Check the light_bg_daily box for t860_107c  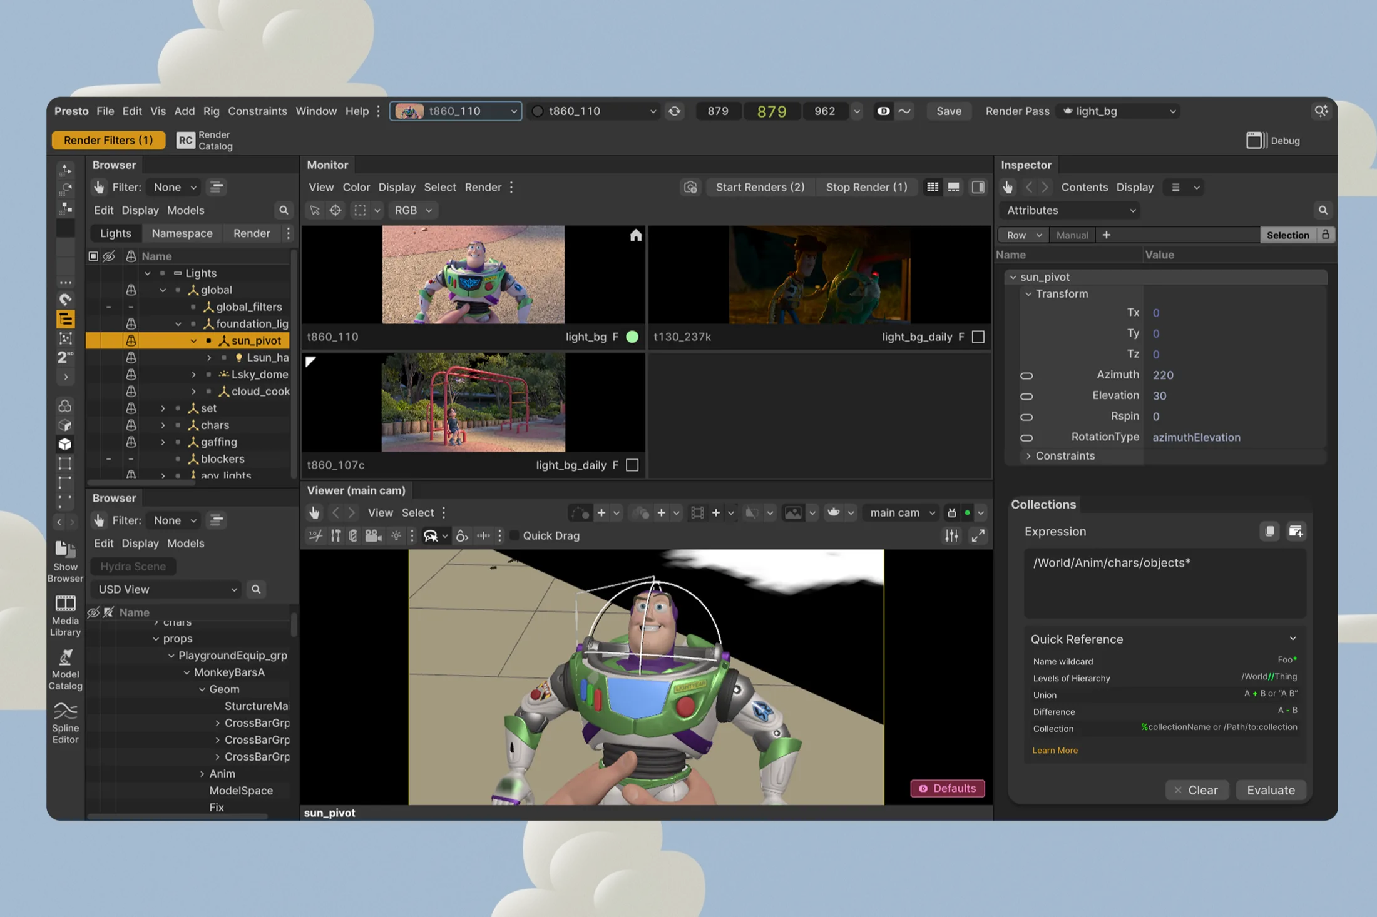pos(632,465)
